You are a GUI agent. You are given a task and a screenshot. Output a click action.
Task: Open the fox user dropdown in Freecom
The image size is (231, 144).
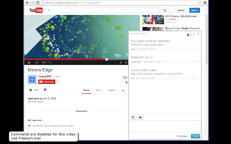(191, 35)
